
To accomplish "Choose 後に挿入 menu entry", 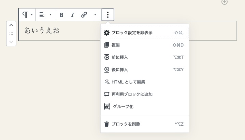I will coord(145,69).
